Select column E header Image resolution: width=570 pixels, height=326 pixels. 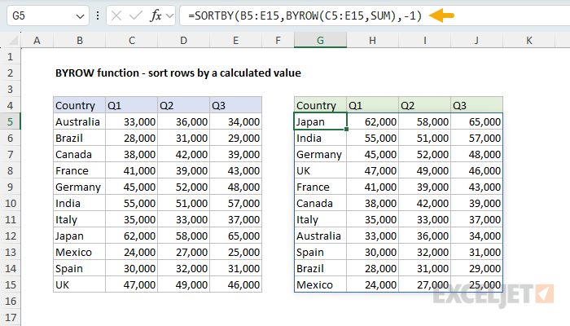click(235, 41)
